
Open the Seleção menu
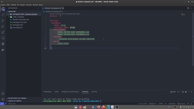(14, 5)
